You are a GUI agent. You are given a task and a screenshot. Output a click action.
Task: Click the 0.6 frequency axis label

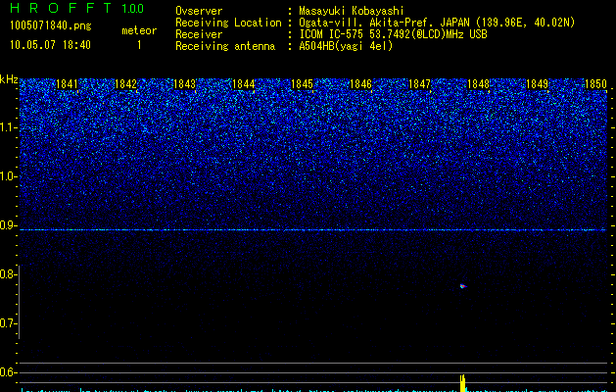[x=8, y=372]
